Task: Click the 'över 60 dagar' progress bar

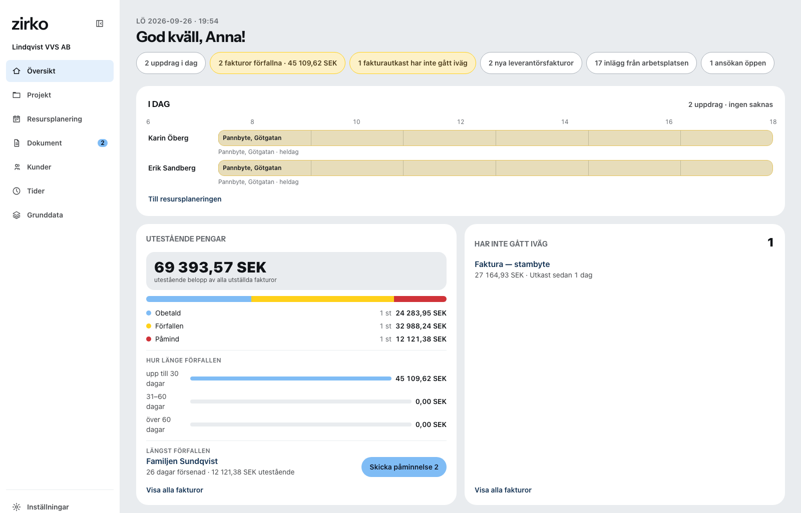Action: click(x=301, y=424)
